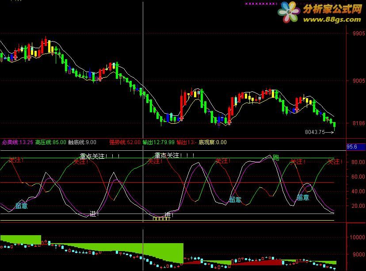The image size is (366, 271).
Task: Click the green 跑 sell signal label
Action: pos(276,157)
